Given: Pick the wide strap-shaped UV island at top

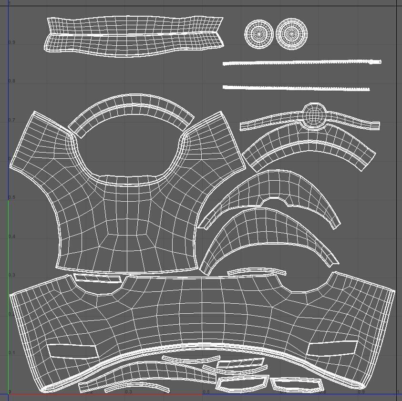Looking at the screenshot, I should [134, 36].
